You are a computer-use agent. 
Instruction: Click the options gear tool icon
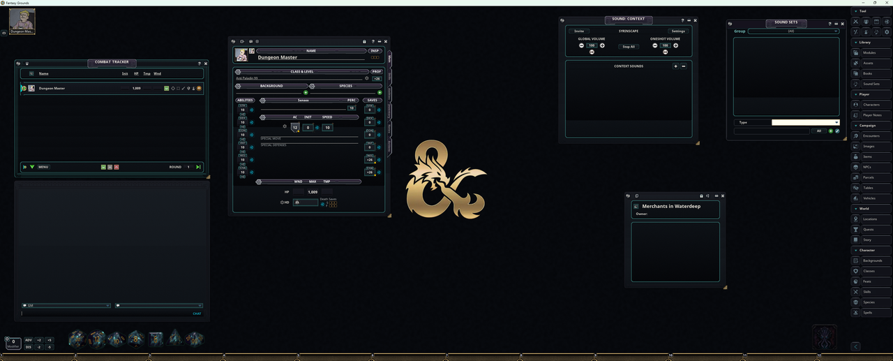point(887,32)
